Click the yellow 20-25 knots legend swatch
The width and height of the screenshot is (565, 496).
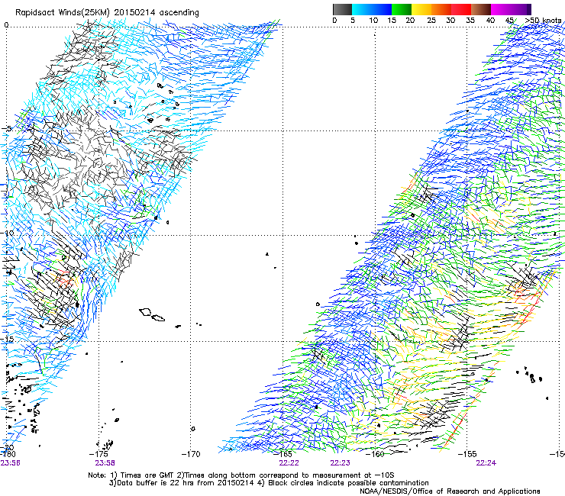(x=421, y=9)
